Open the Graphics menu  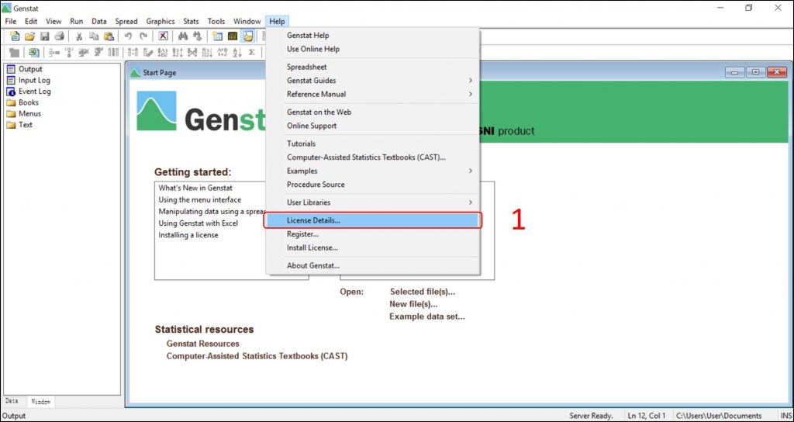tap(161, 21)
